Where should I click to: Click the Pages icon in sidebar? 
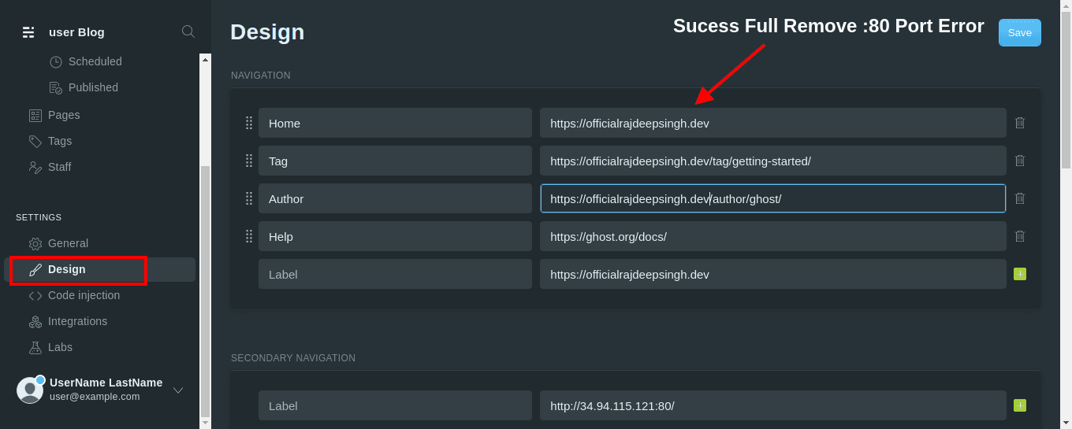coord(35,115)
